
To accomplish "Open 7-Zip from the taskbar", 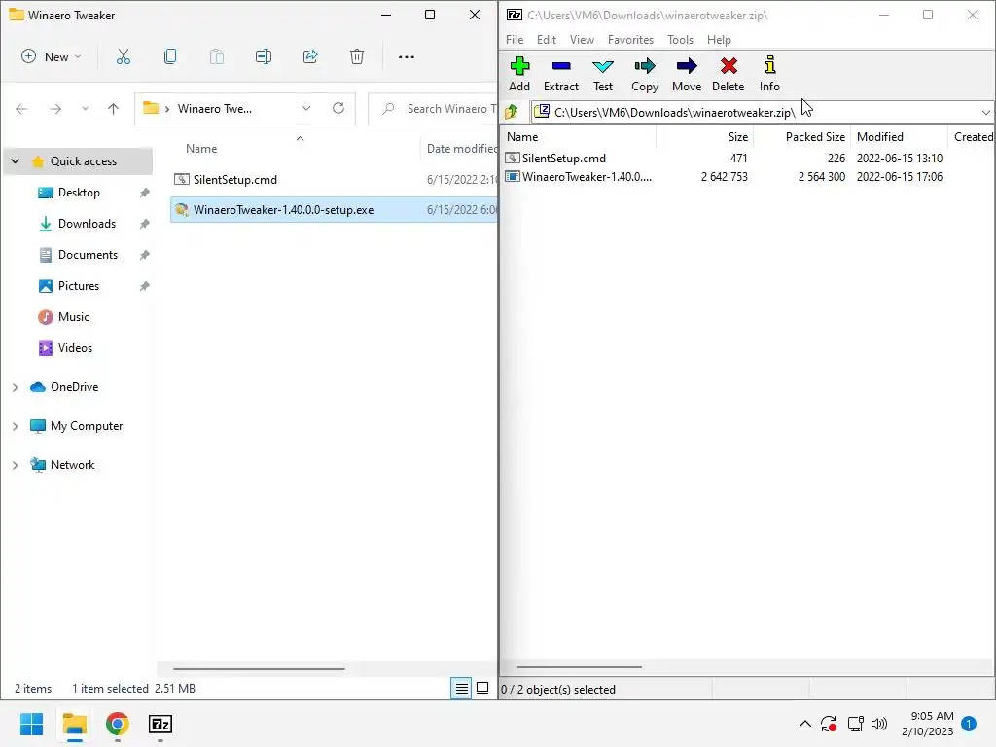I will (x=160, y=724).
